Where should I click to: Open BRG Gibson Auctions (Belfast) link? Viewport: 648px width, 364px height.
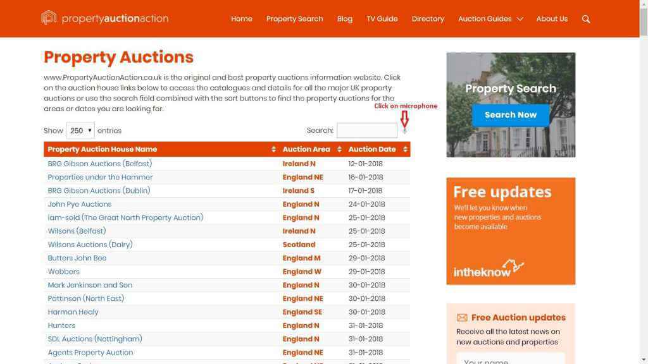click(x=99, y=164)
